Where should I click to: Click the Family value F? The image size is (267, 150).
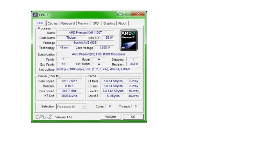63,59
